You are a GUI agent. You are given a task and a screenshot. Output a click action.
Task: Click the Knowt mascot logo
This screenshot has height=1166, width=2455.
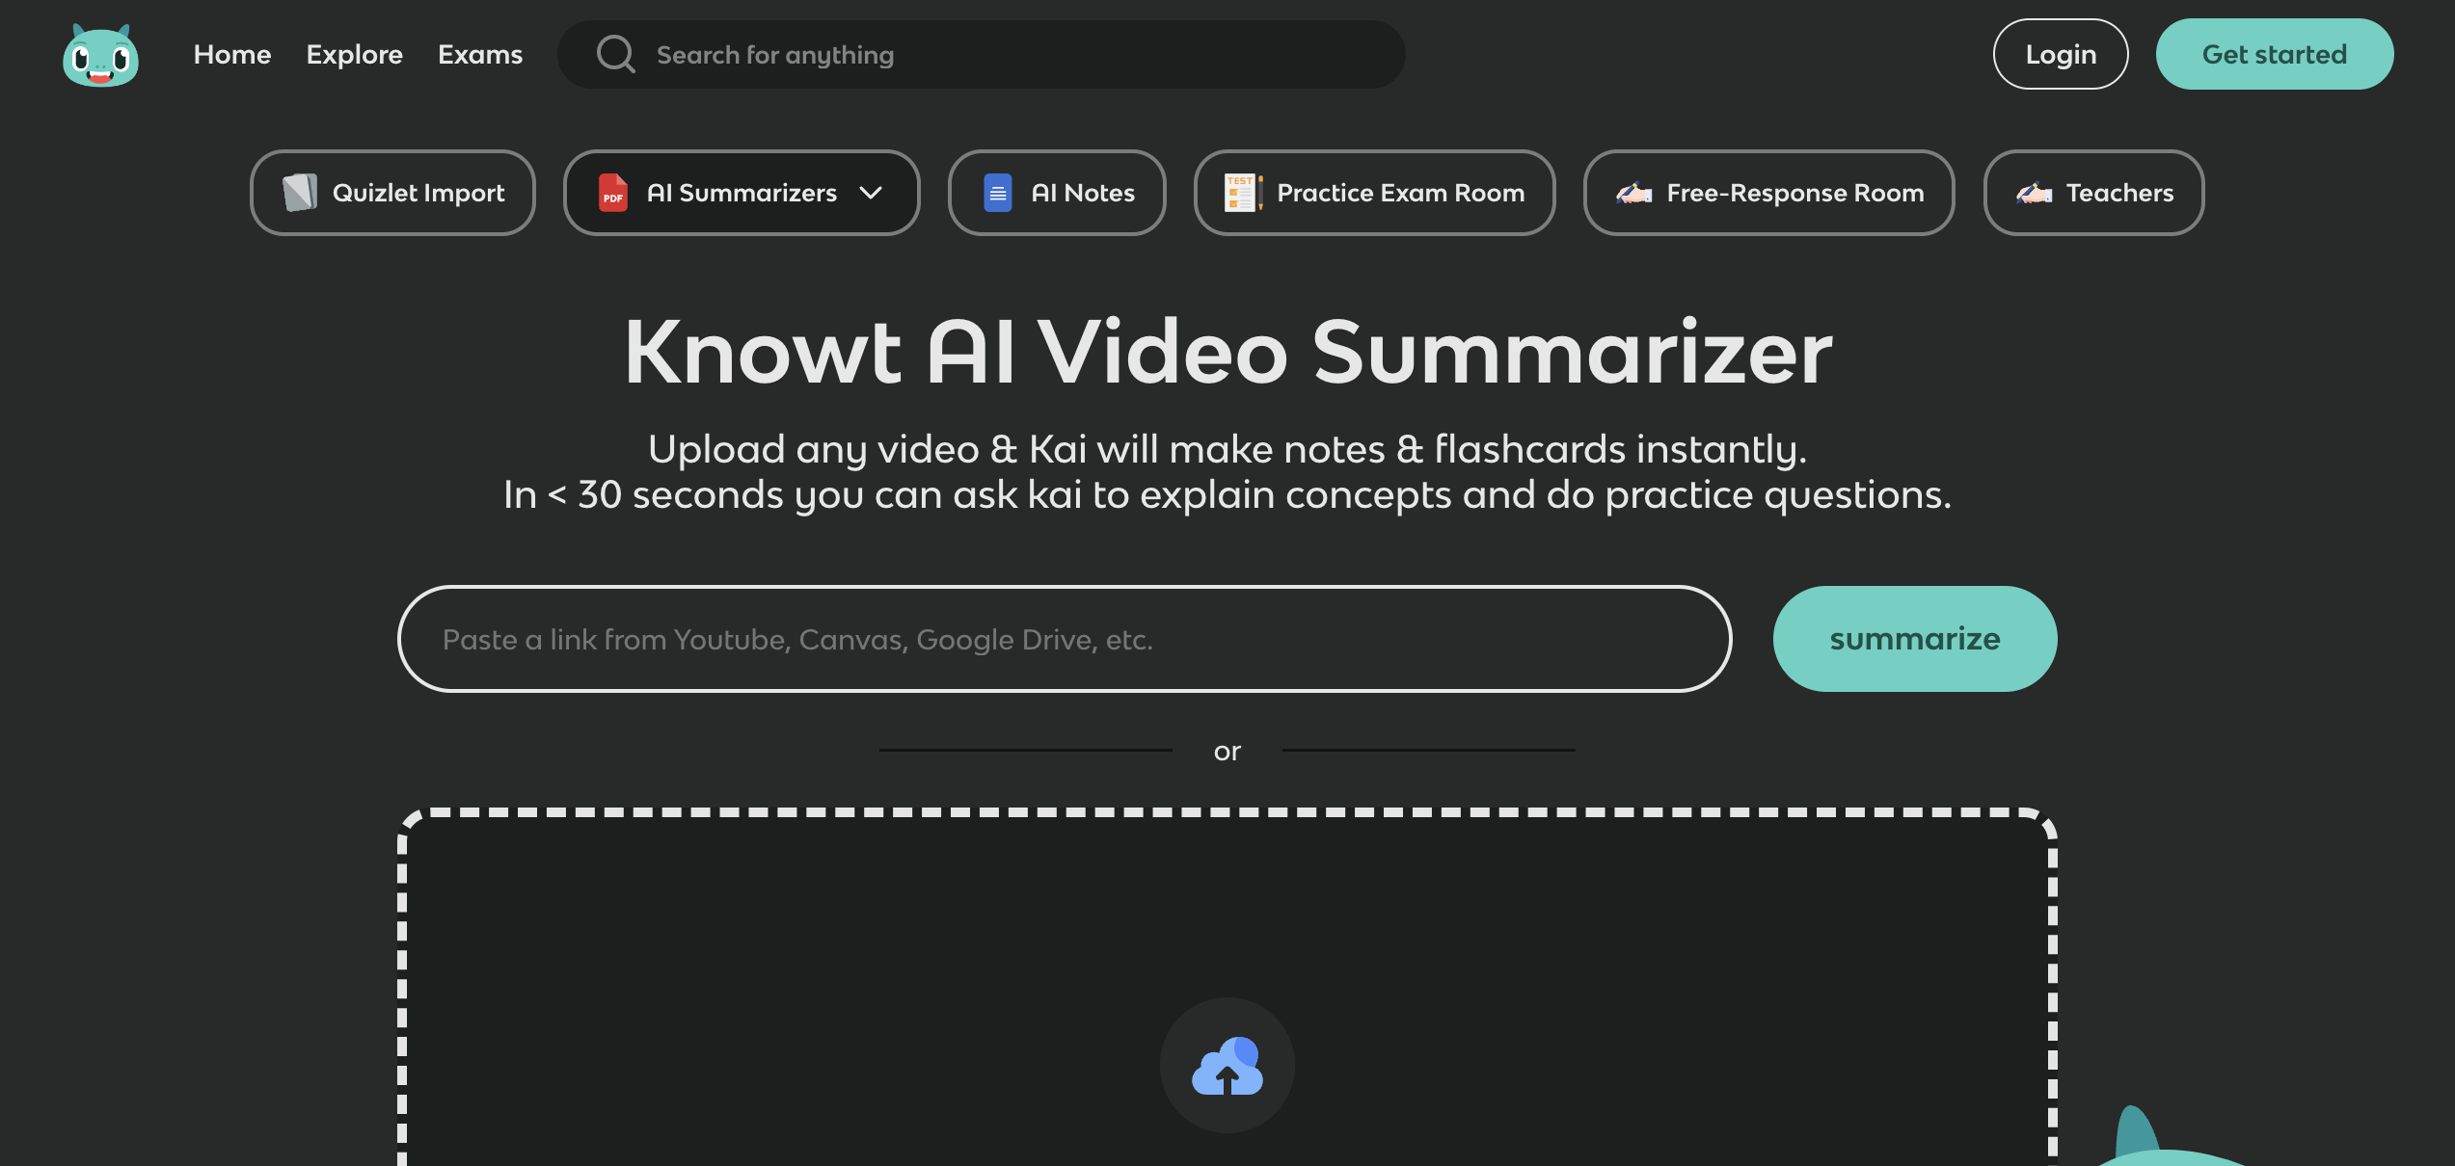(101, 55)
